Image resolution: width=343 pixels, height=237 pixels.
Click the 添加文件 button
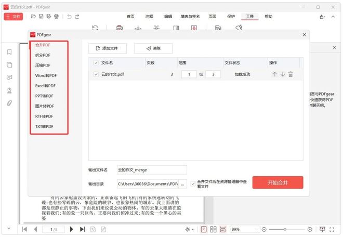click(108, 48)
